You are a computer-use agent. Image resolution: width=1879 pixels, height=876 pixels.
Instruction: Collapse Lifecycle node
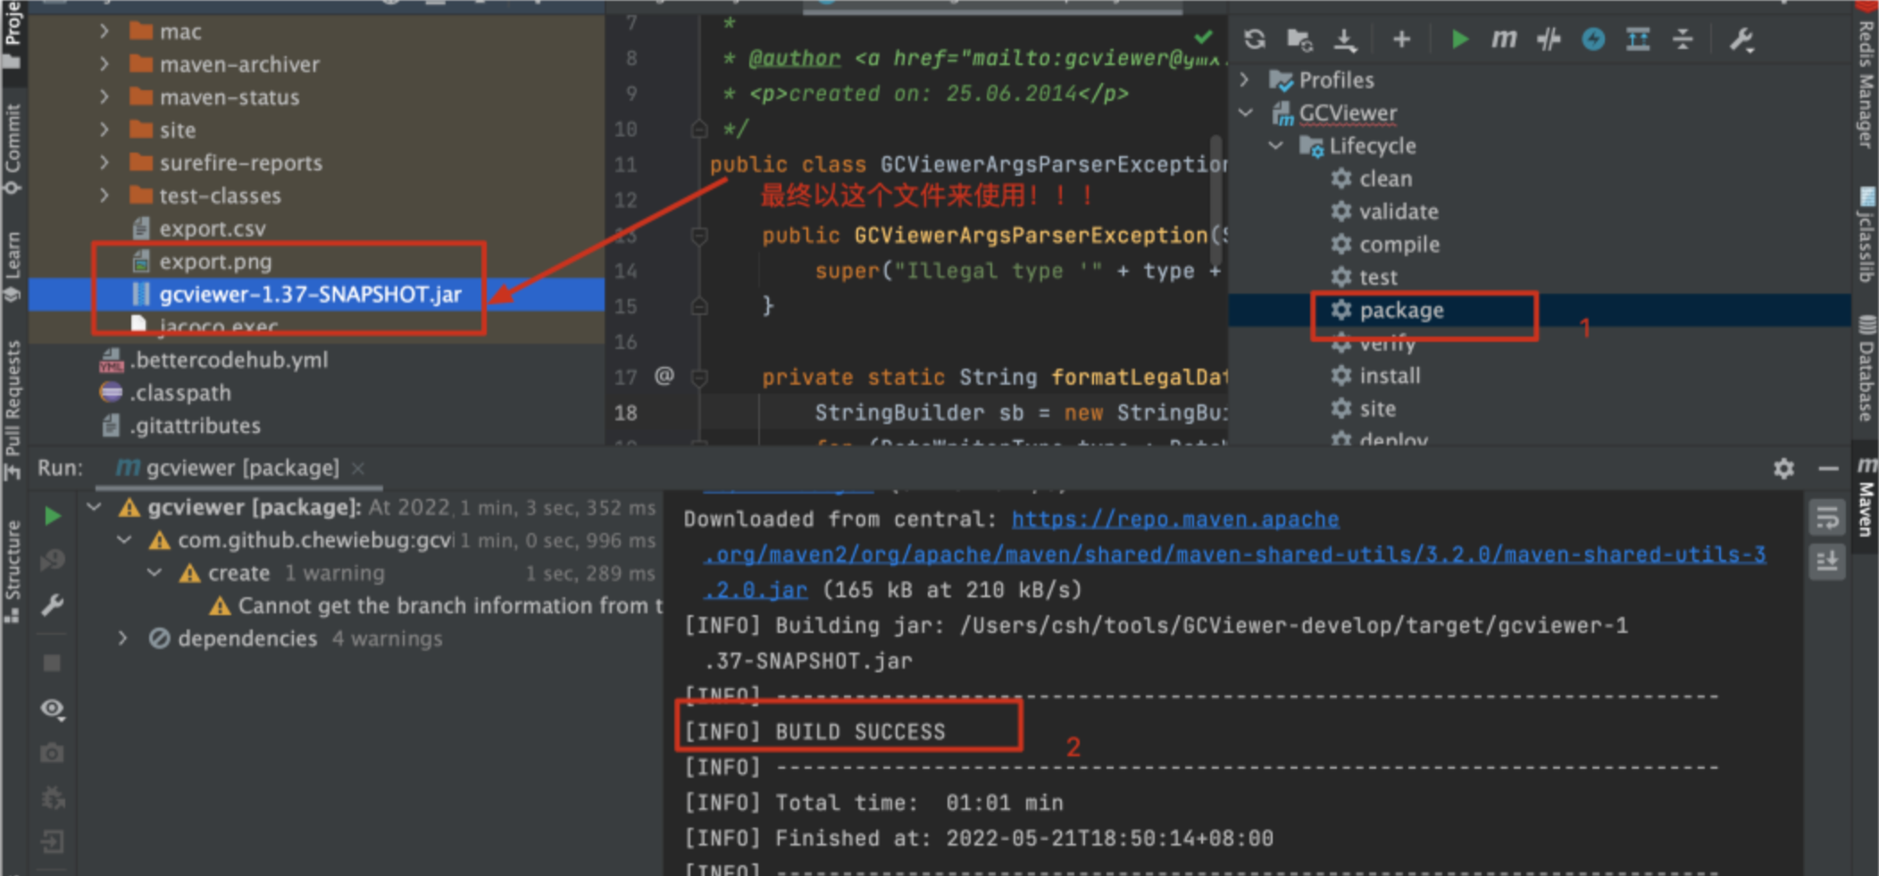click(1276, 146)
